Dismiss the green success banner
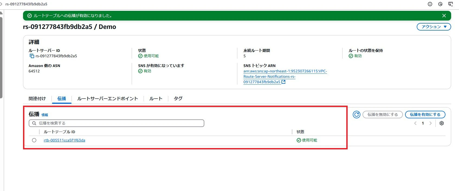 [444, 16]
